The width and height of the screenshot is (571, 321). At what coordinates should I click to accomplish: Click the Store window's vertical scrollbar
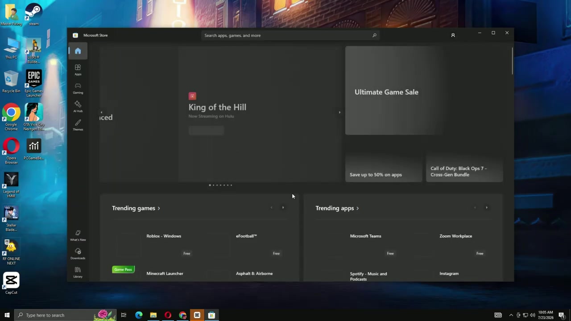click(x=512, y=61)
